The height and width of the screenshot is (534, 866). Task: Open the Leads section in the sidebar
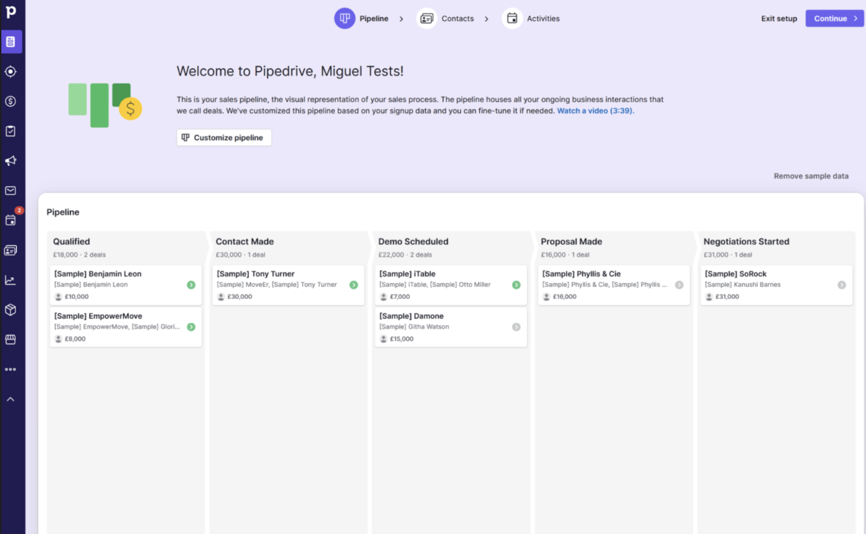pos(10,71)
